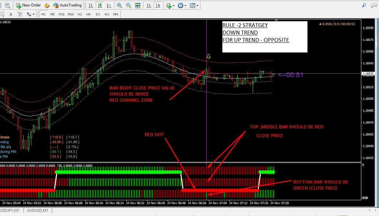
Task: Toggle chart shift button
Action: 158,5
